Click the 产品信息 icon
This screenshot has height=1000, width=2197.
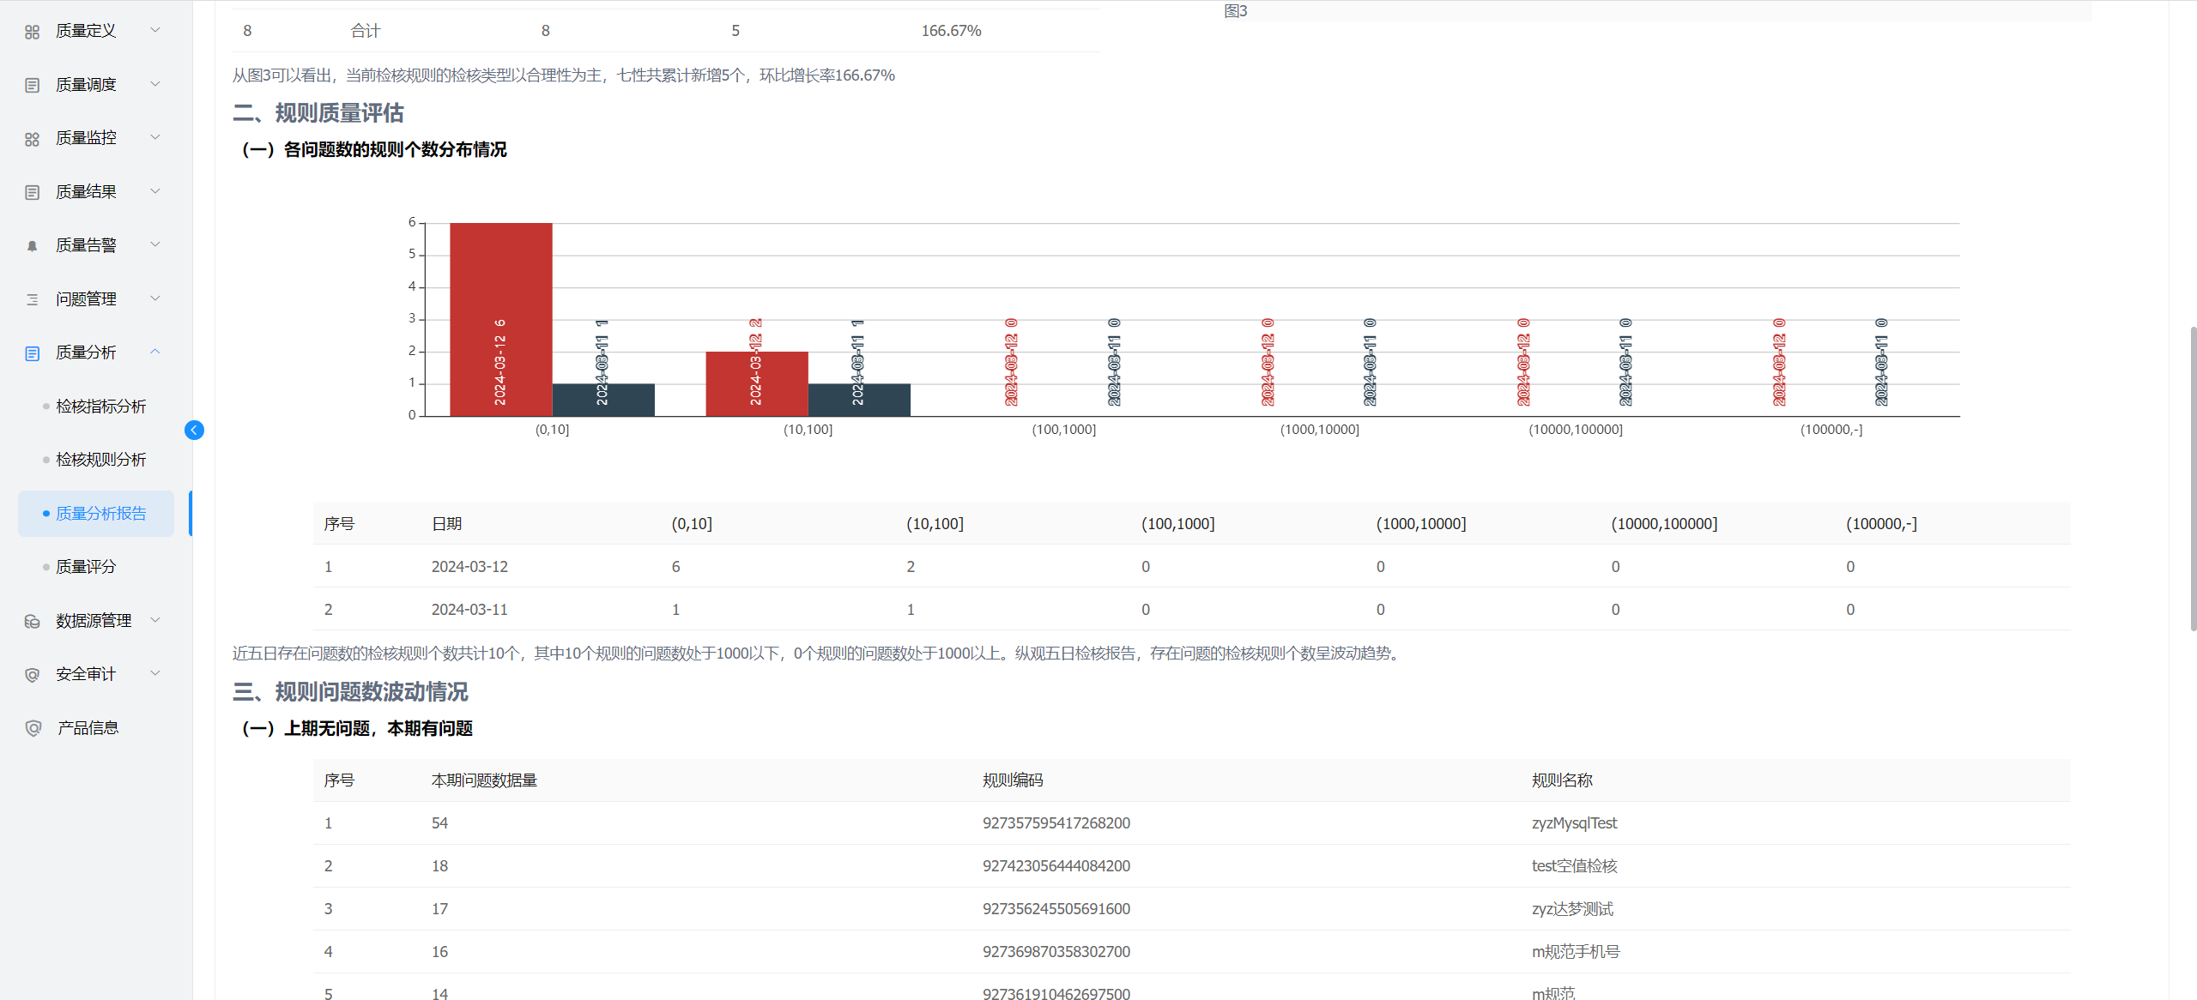(x=33, y=728)
